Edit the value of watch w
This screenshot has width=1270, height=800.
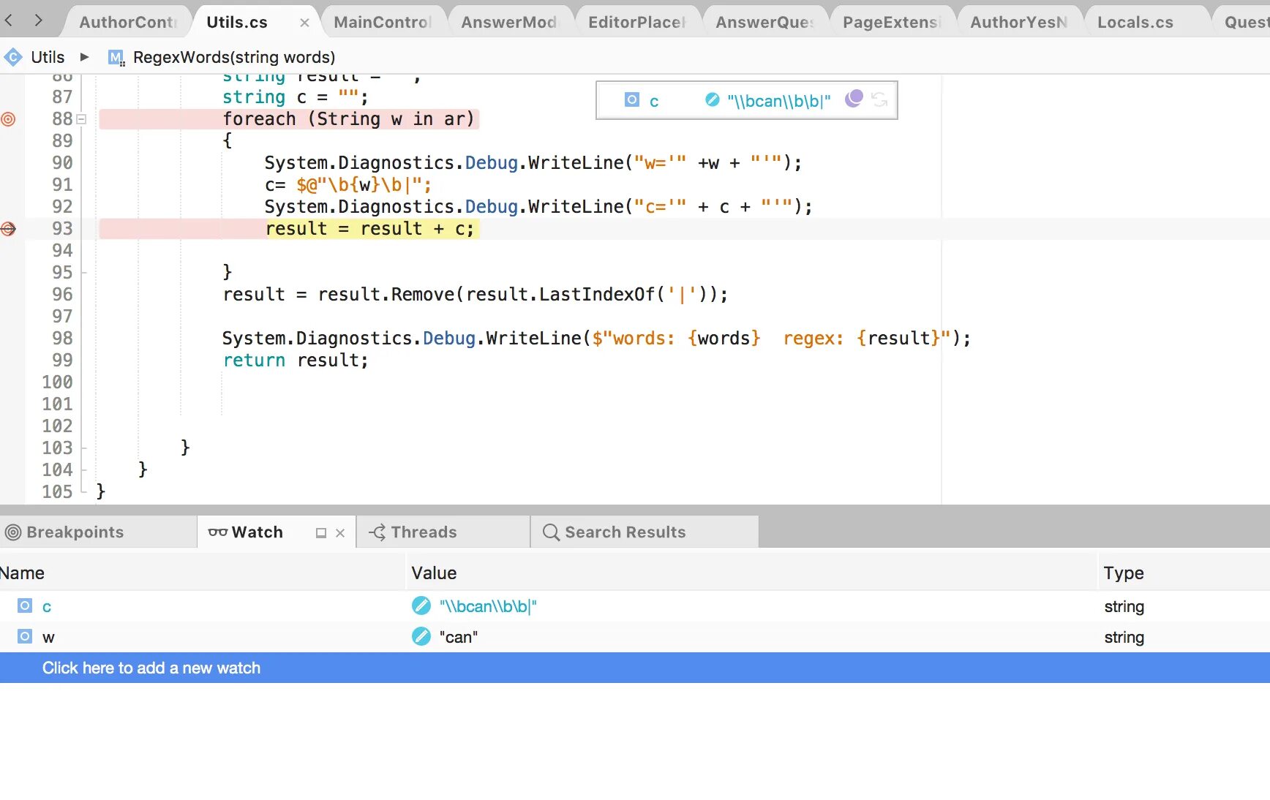point(421,636)
